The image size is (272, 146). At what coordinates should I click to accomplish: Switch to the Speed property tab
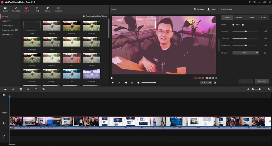[x=251, y=18]
